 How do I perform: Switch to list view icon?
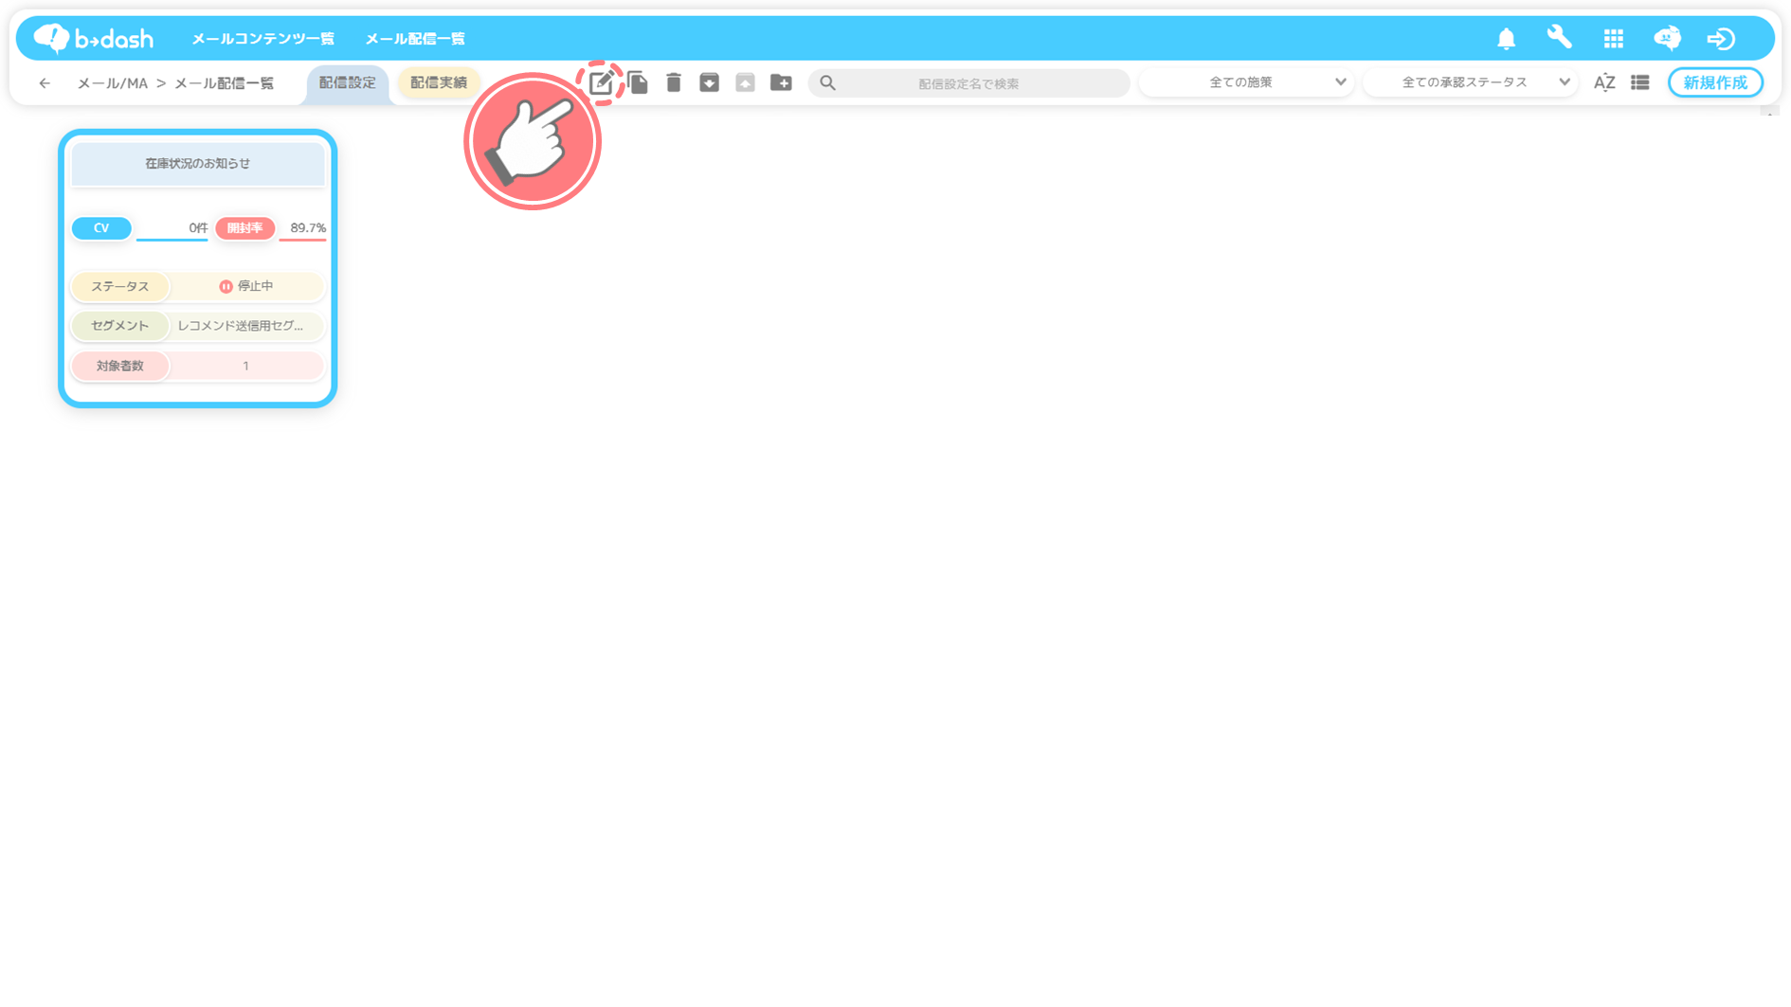(x=1640, y=83)
